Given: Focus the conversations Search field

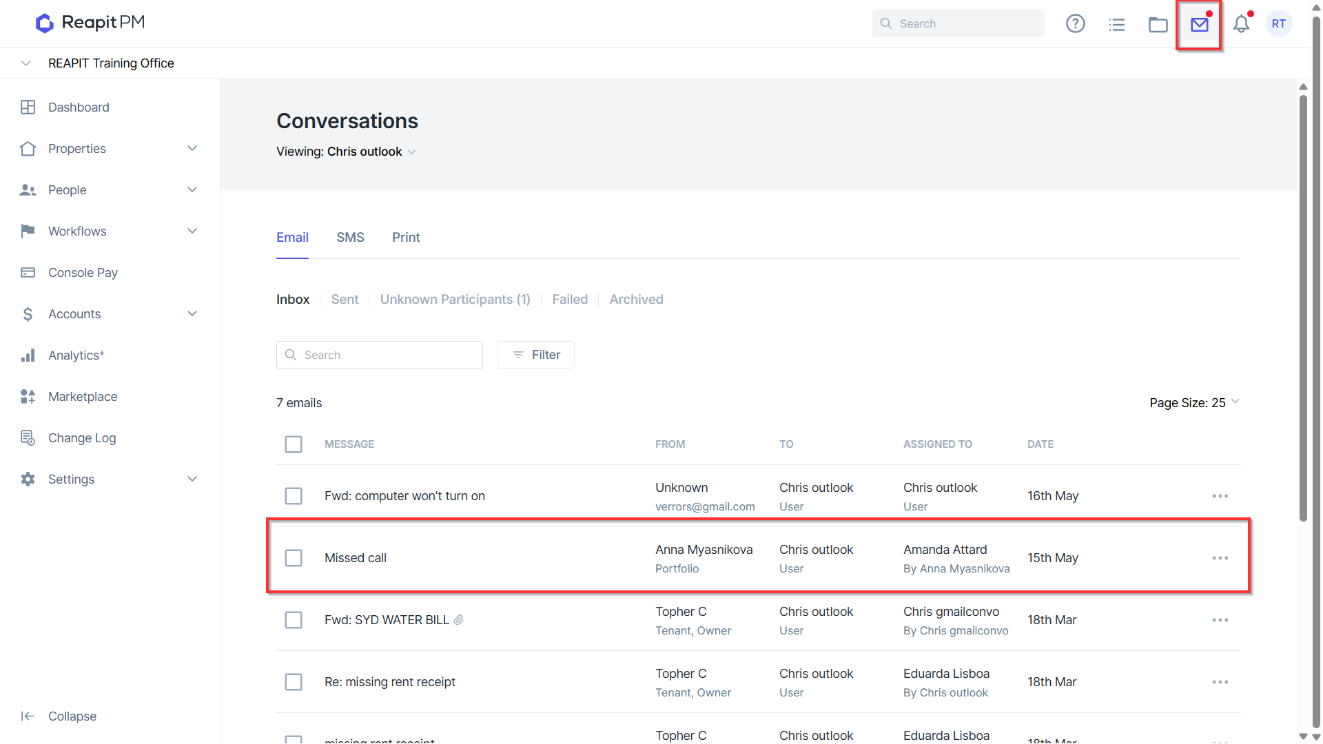Looking at the screenshot, I should click(380, 355).
